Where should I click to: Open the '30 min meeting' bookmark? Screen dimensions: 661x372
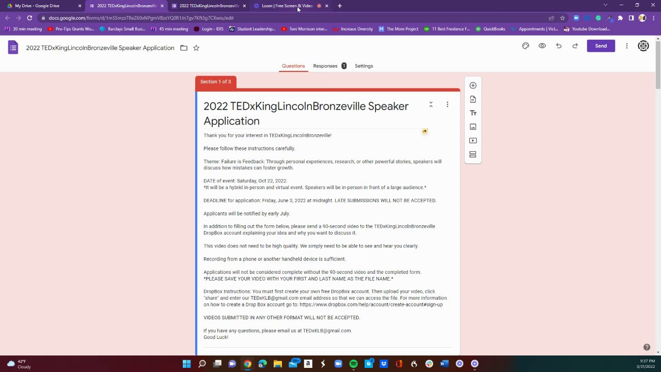[24, 29]
